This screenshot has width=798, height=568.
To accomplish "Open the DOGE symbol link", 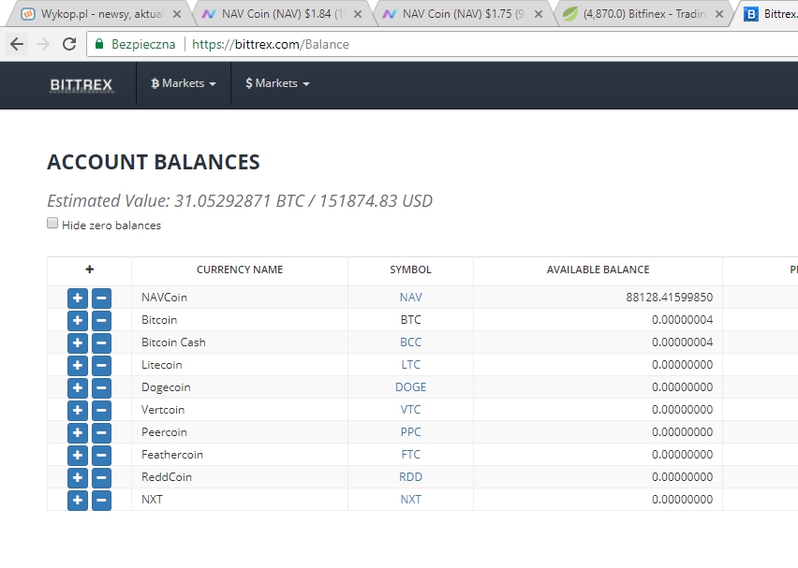I will pyautogui.click(x=410, y=387).
